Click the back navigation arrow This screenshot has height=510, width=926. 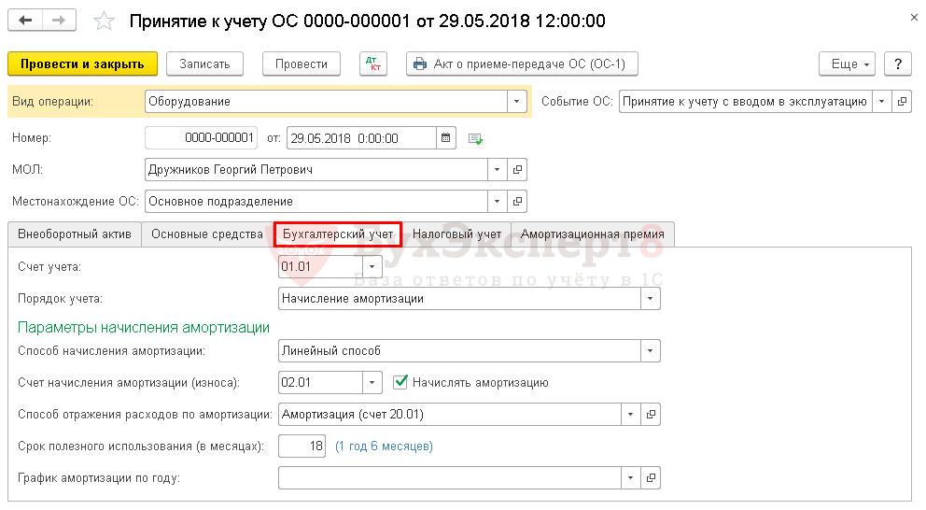(x=25, y=20)
